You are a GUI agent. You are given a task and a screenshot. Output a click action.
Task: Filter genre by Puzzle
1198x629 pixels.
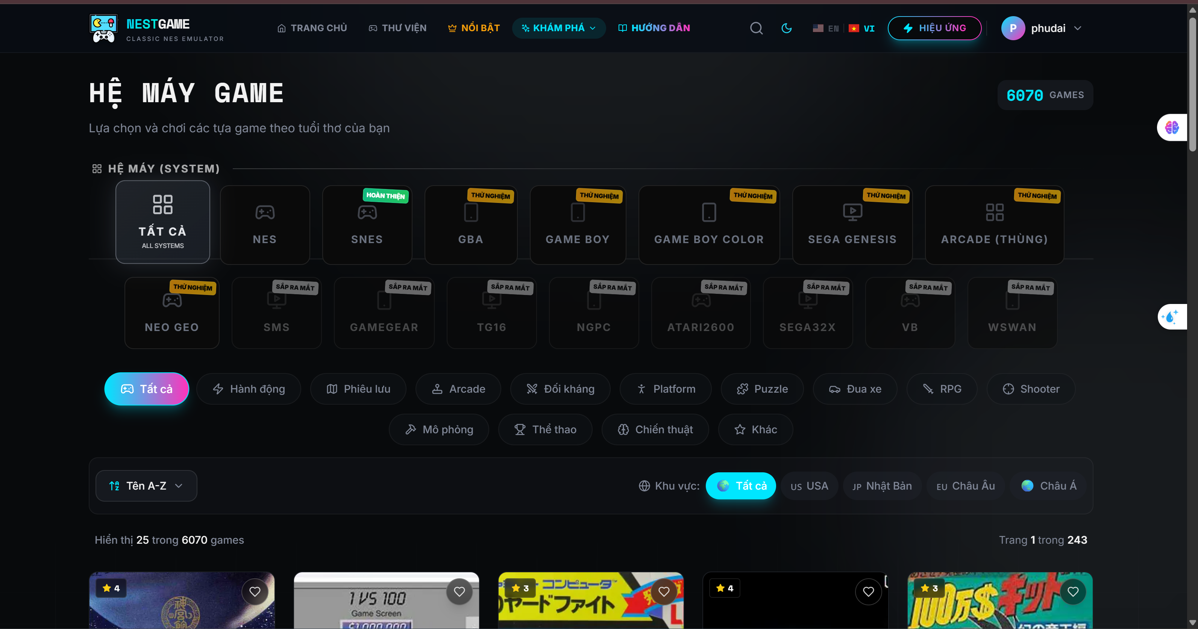coord(762,389)
